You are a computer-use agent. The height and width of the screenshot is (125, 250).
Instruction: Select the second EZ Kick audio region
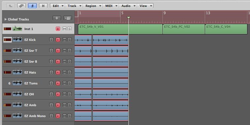tap(111, 40)
